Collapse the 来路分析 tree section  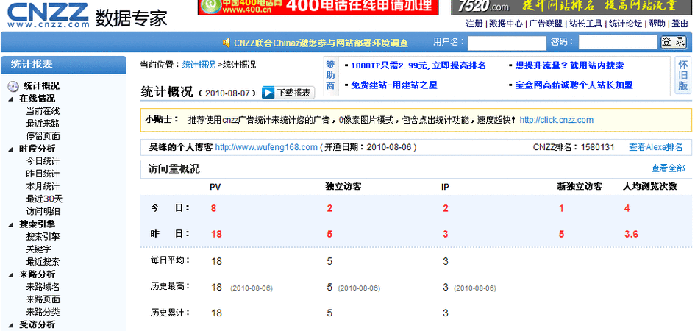click(10, 274)
